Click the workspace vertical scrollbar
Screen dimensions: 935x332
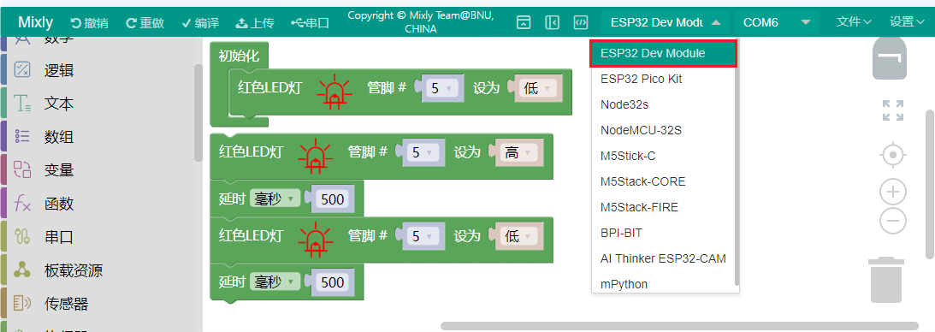[x=930, y=184]
